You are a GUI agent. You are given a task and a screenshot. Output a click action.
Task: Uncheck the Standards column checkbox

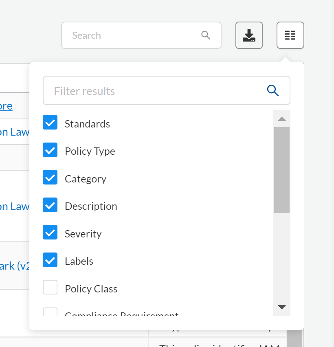50,122
